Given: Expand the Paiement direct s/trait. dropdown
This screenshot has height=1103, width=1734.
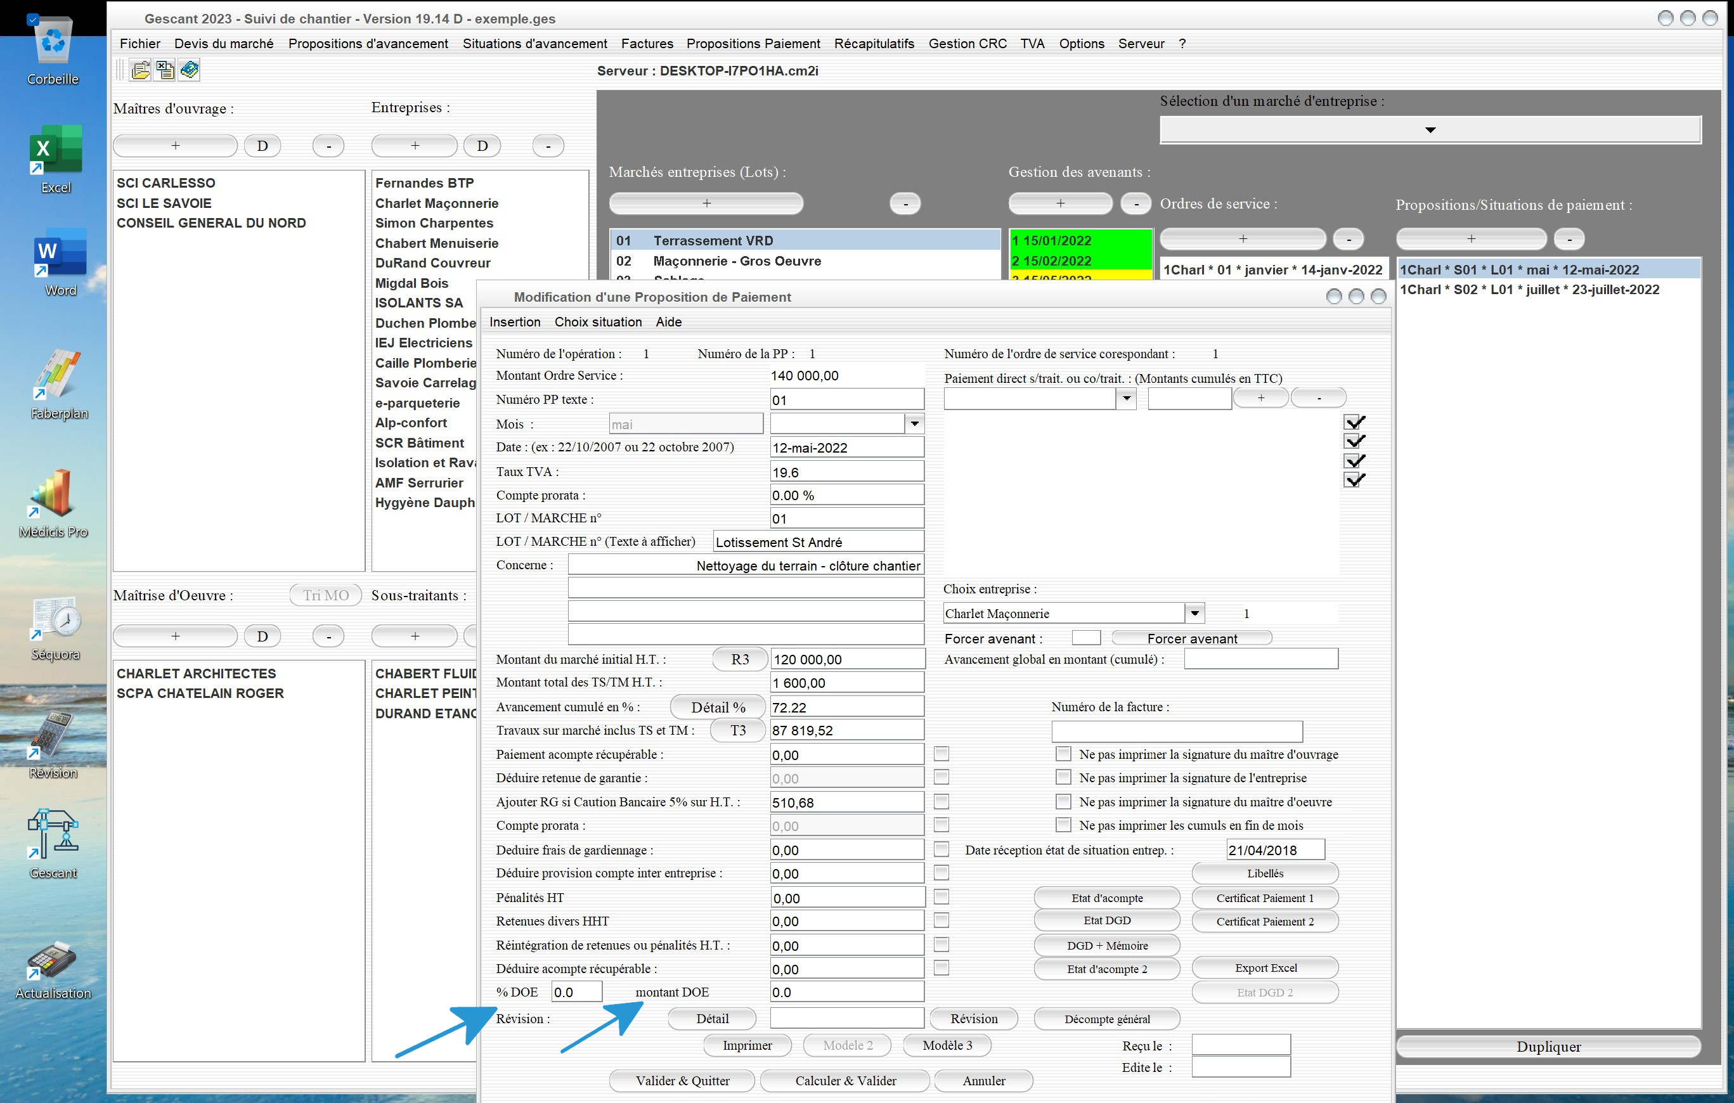Looking at the screenshot, I should point(1126,398).
